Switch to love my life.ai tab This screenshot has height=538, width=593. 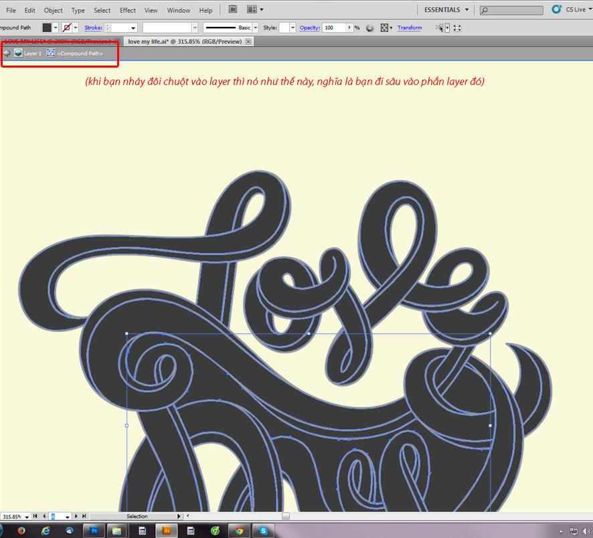coord(183,41)
